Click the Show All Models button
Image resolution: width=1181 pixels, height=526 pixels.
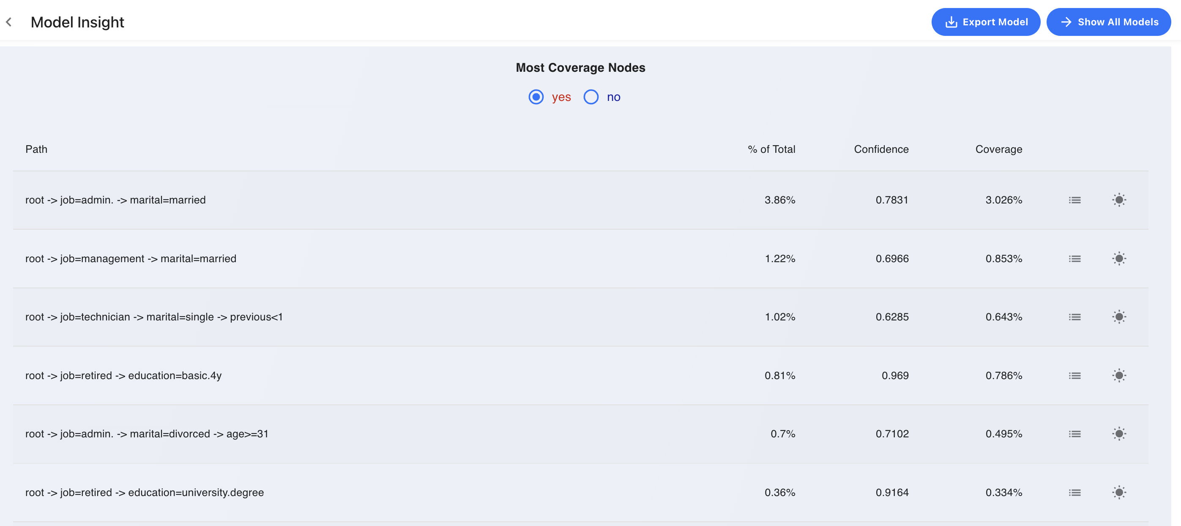[x=1109, y=22]
